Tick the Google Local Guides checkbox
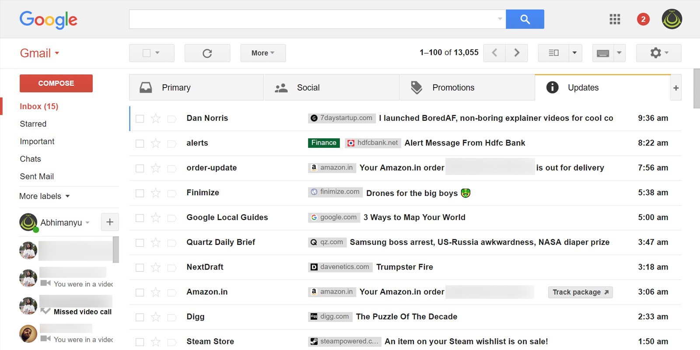 pos(140,218)
